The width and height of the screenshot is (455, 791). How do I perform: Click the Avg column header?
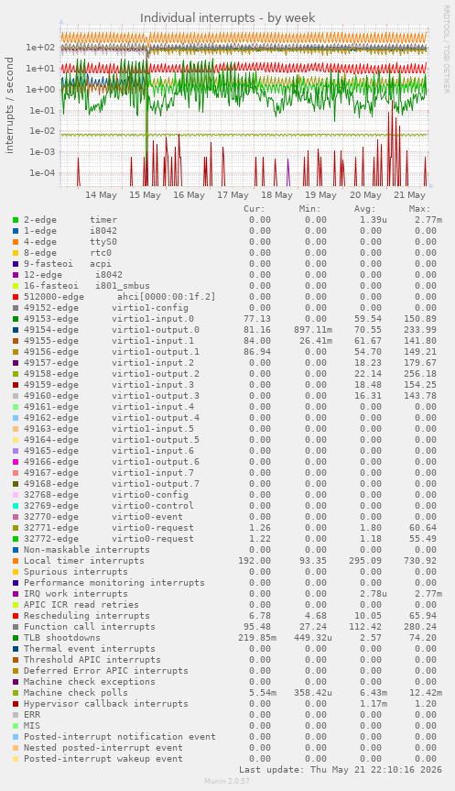coord(364,209)
